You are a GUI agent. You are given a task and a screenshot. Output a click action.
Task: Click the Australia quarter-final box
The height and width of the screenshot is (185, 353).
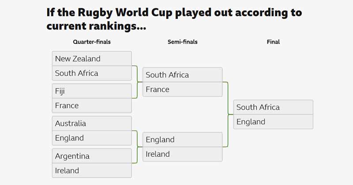point(91,123)
